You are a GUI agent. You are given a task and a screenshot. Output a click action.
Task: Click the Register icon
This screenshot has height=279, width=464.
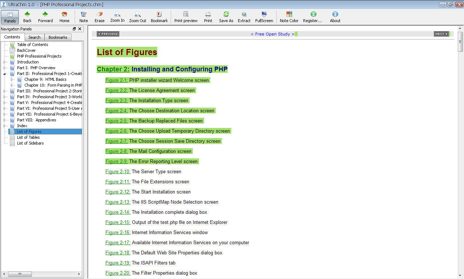pos(313,14)
